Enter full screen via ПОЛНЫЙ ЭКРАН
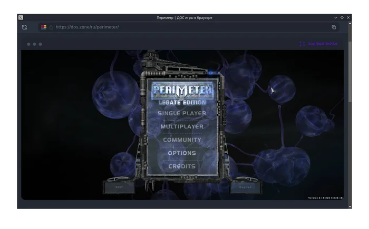The width and height of the screenshot is (369, 229). (x=322, y=44)
